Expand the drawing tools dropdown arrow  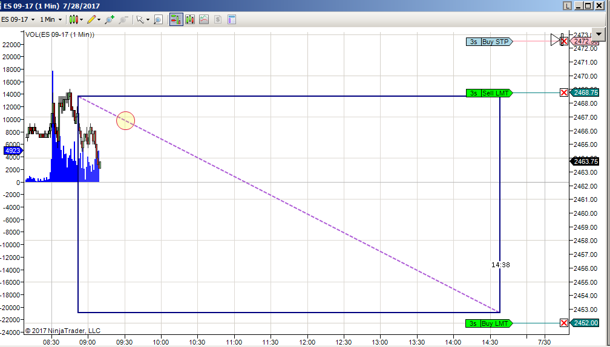coord(99,19)
